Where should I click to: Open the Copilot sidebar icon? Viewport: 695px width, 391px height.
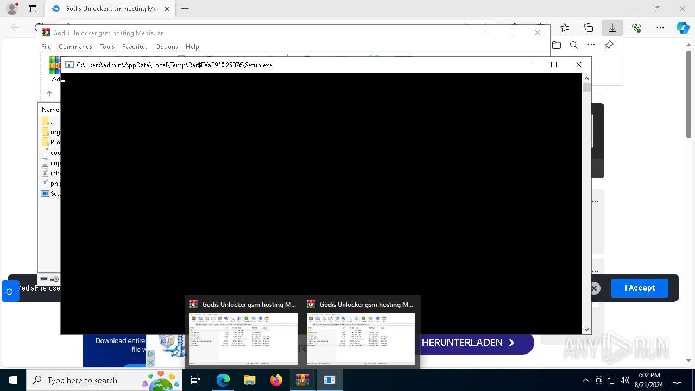[683, 28]
